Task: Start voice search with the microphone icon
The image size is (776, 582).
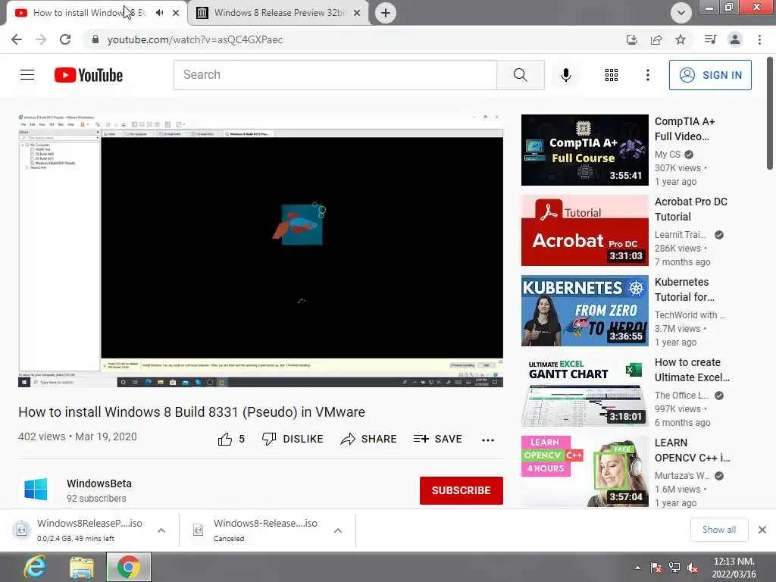Action: point(565,75)
